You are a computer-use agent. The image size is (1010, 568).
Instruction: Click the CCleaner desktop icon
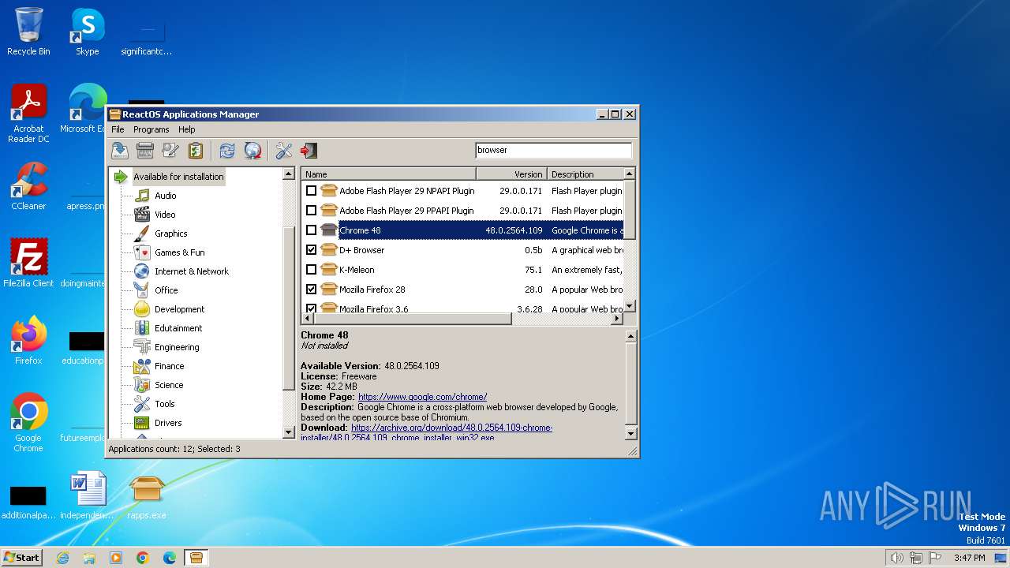coord(28,186)
